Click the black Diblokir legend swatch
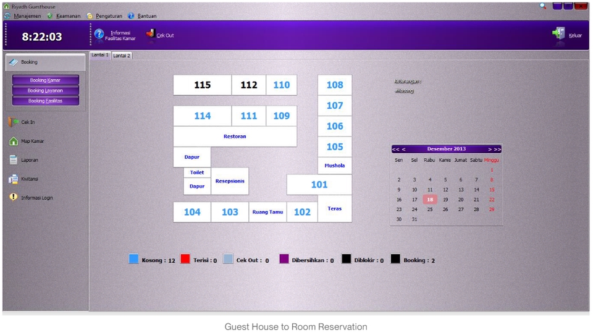593x335 pixels. [347, 259]
